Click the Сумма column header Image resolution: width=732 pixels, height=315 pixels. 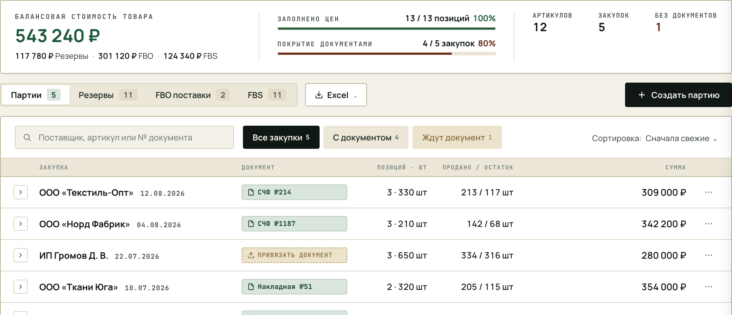tap(676, 167)
